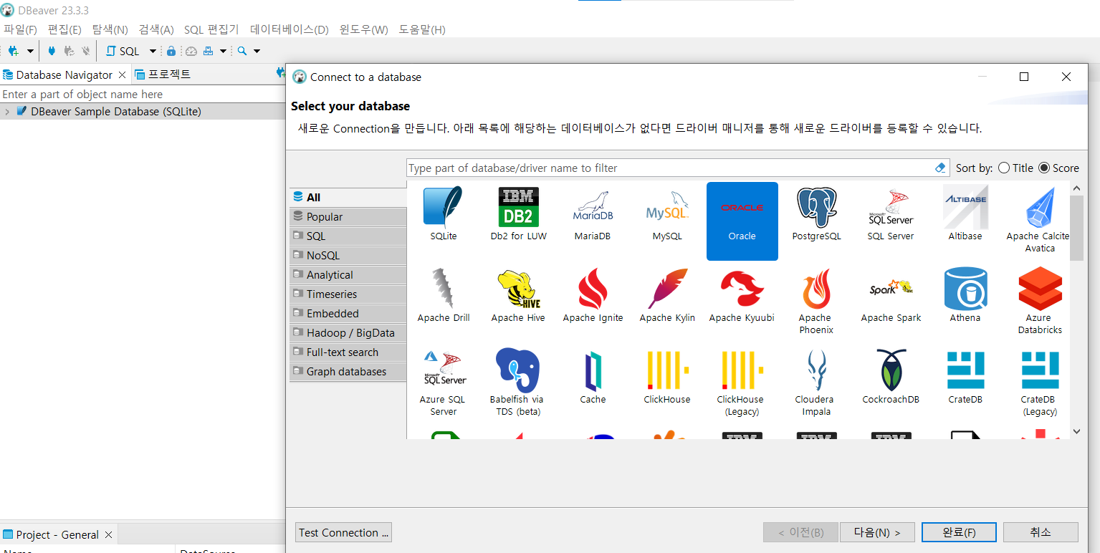Image resolution: width=1100 pixels, height=553 pixels.
Task: Select the Graph databases category
Action: 348,371
